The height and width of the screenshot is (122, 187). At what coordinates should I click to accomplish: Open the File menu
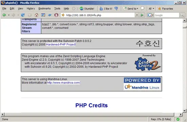pos(4,8)
